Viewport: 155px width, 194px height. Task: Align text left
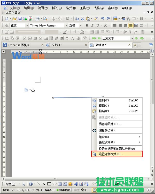pos(115,26)
